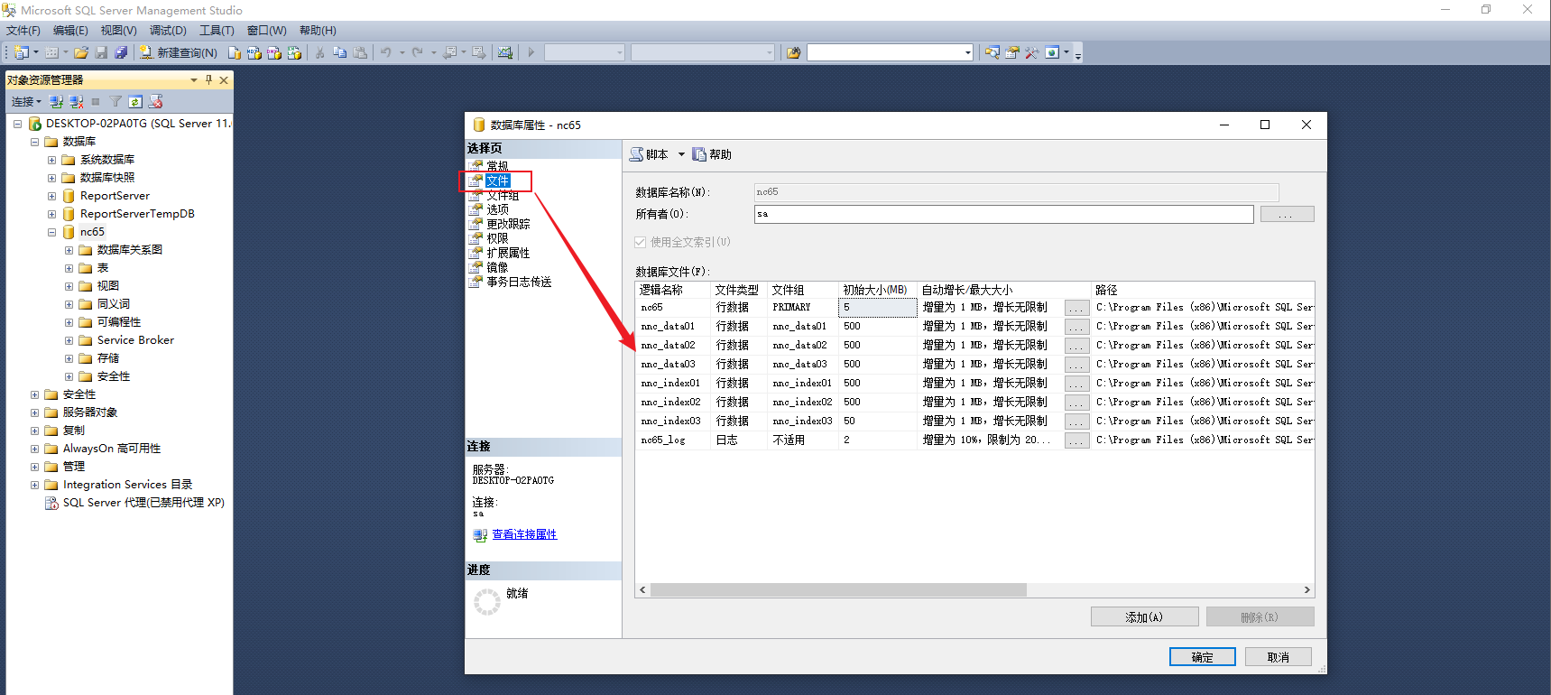Select the 视图 folder under nc65

108,286
